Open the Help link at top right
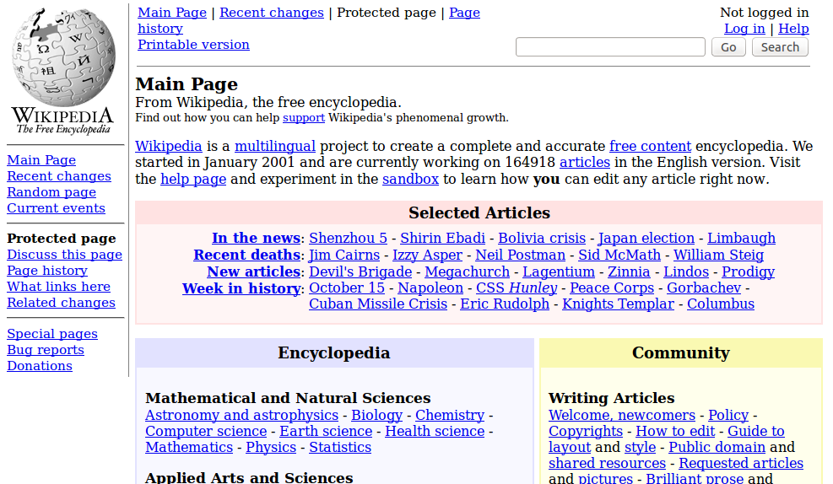The width and height of the screenshot is (833, 484). [793, 29]
